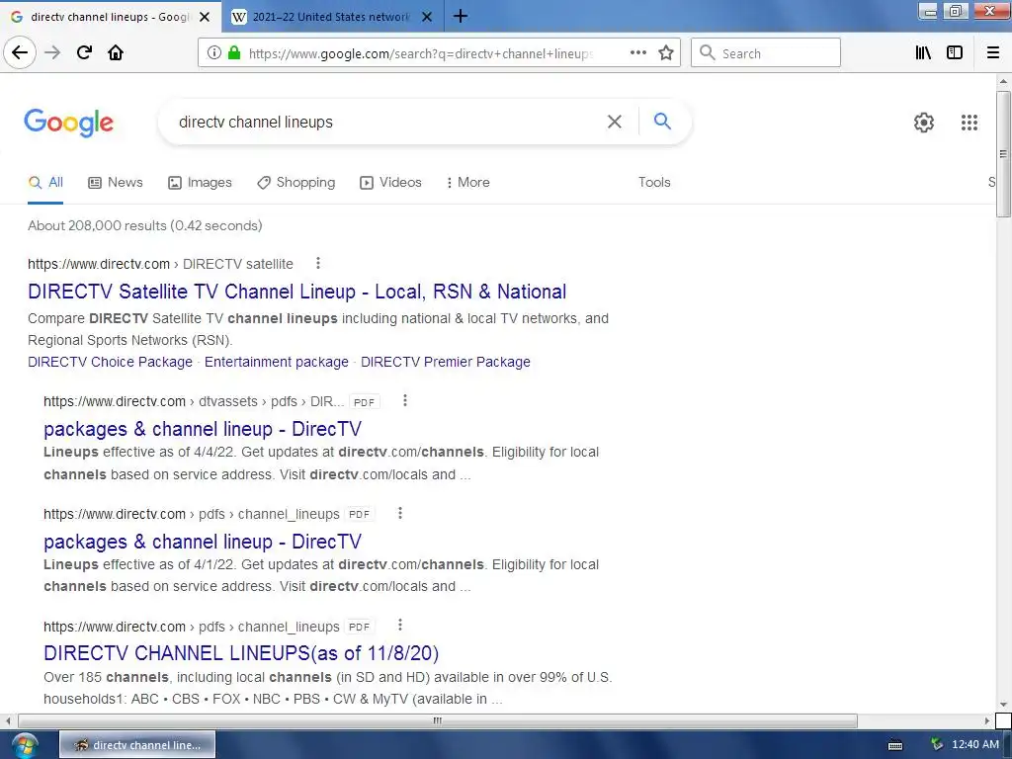The image size is (1012, 759).
Task: Open the Google apps grid
Action: pyautogui.click(x=969, y=122)
